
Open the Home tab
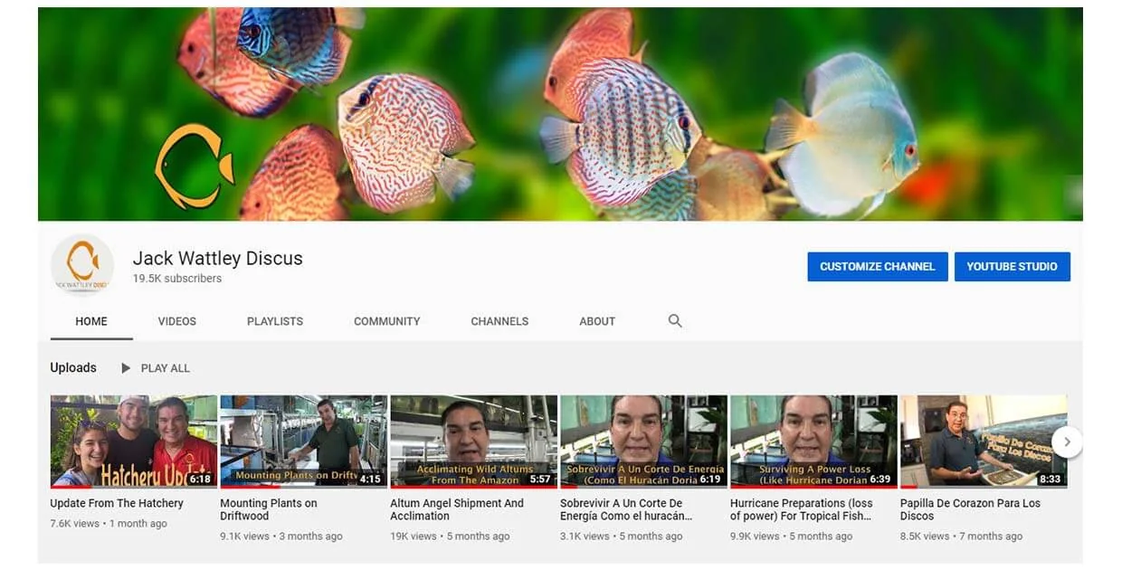tap(91, 321)
